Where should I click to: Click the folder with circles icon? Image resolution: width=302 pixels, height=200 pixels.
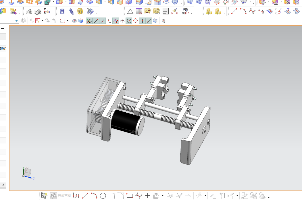click(x=157, y=11)
